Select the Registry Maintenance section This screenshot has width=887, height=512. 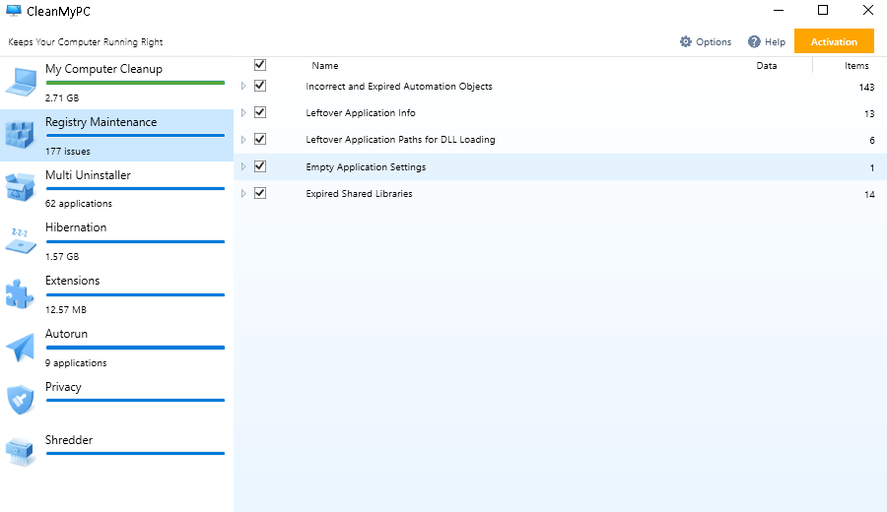(116, 135)
